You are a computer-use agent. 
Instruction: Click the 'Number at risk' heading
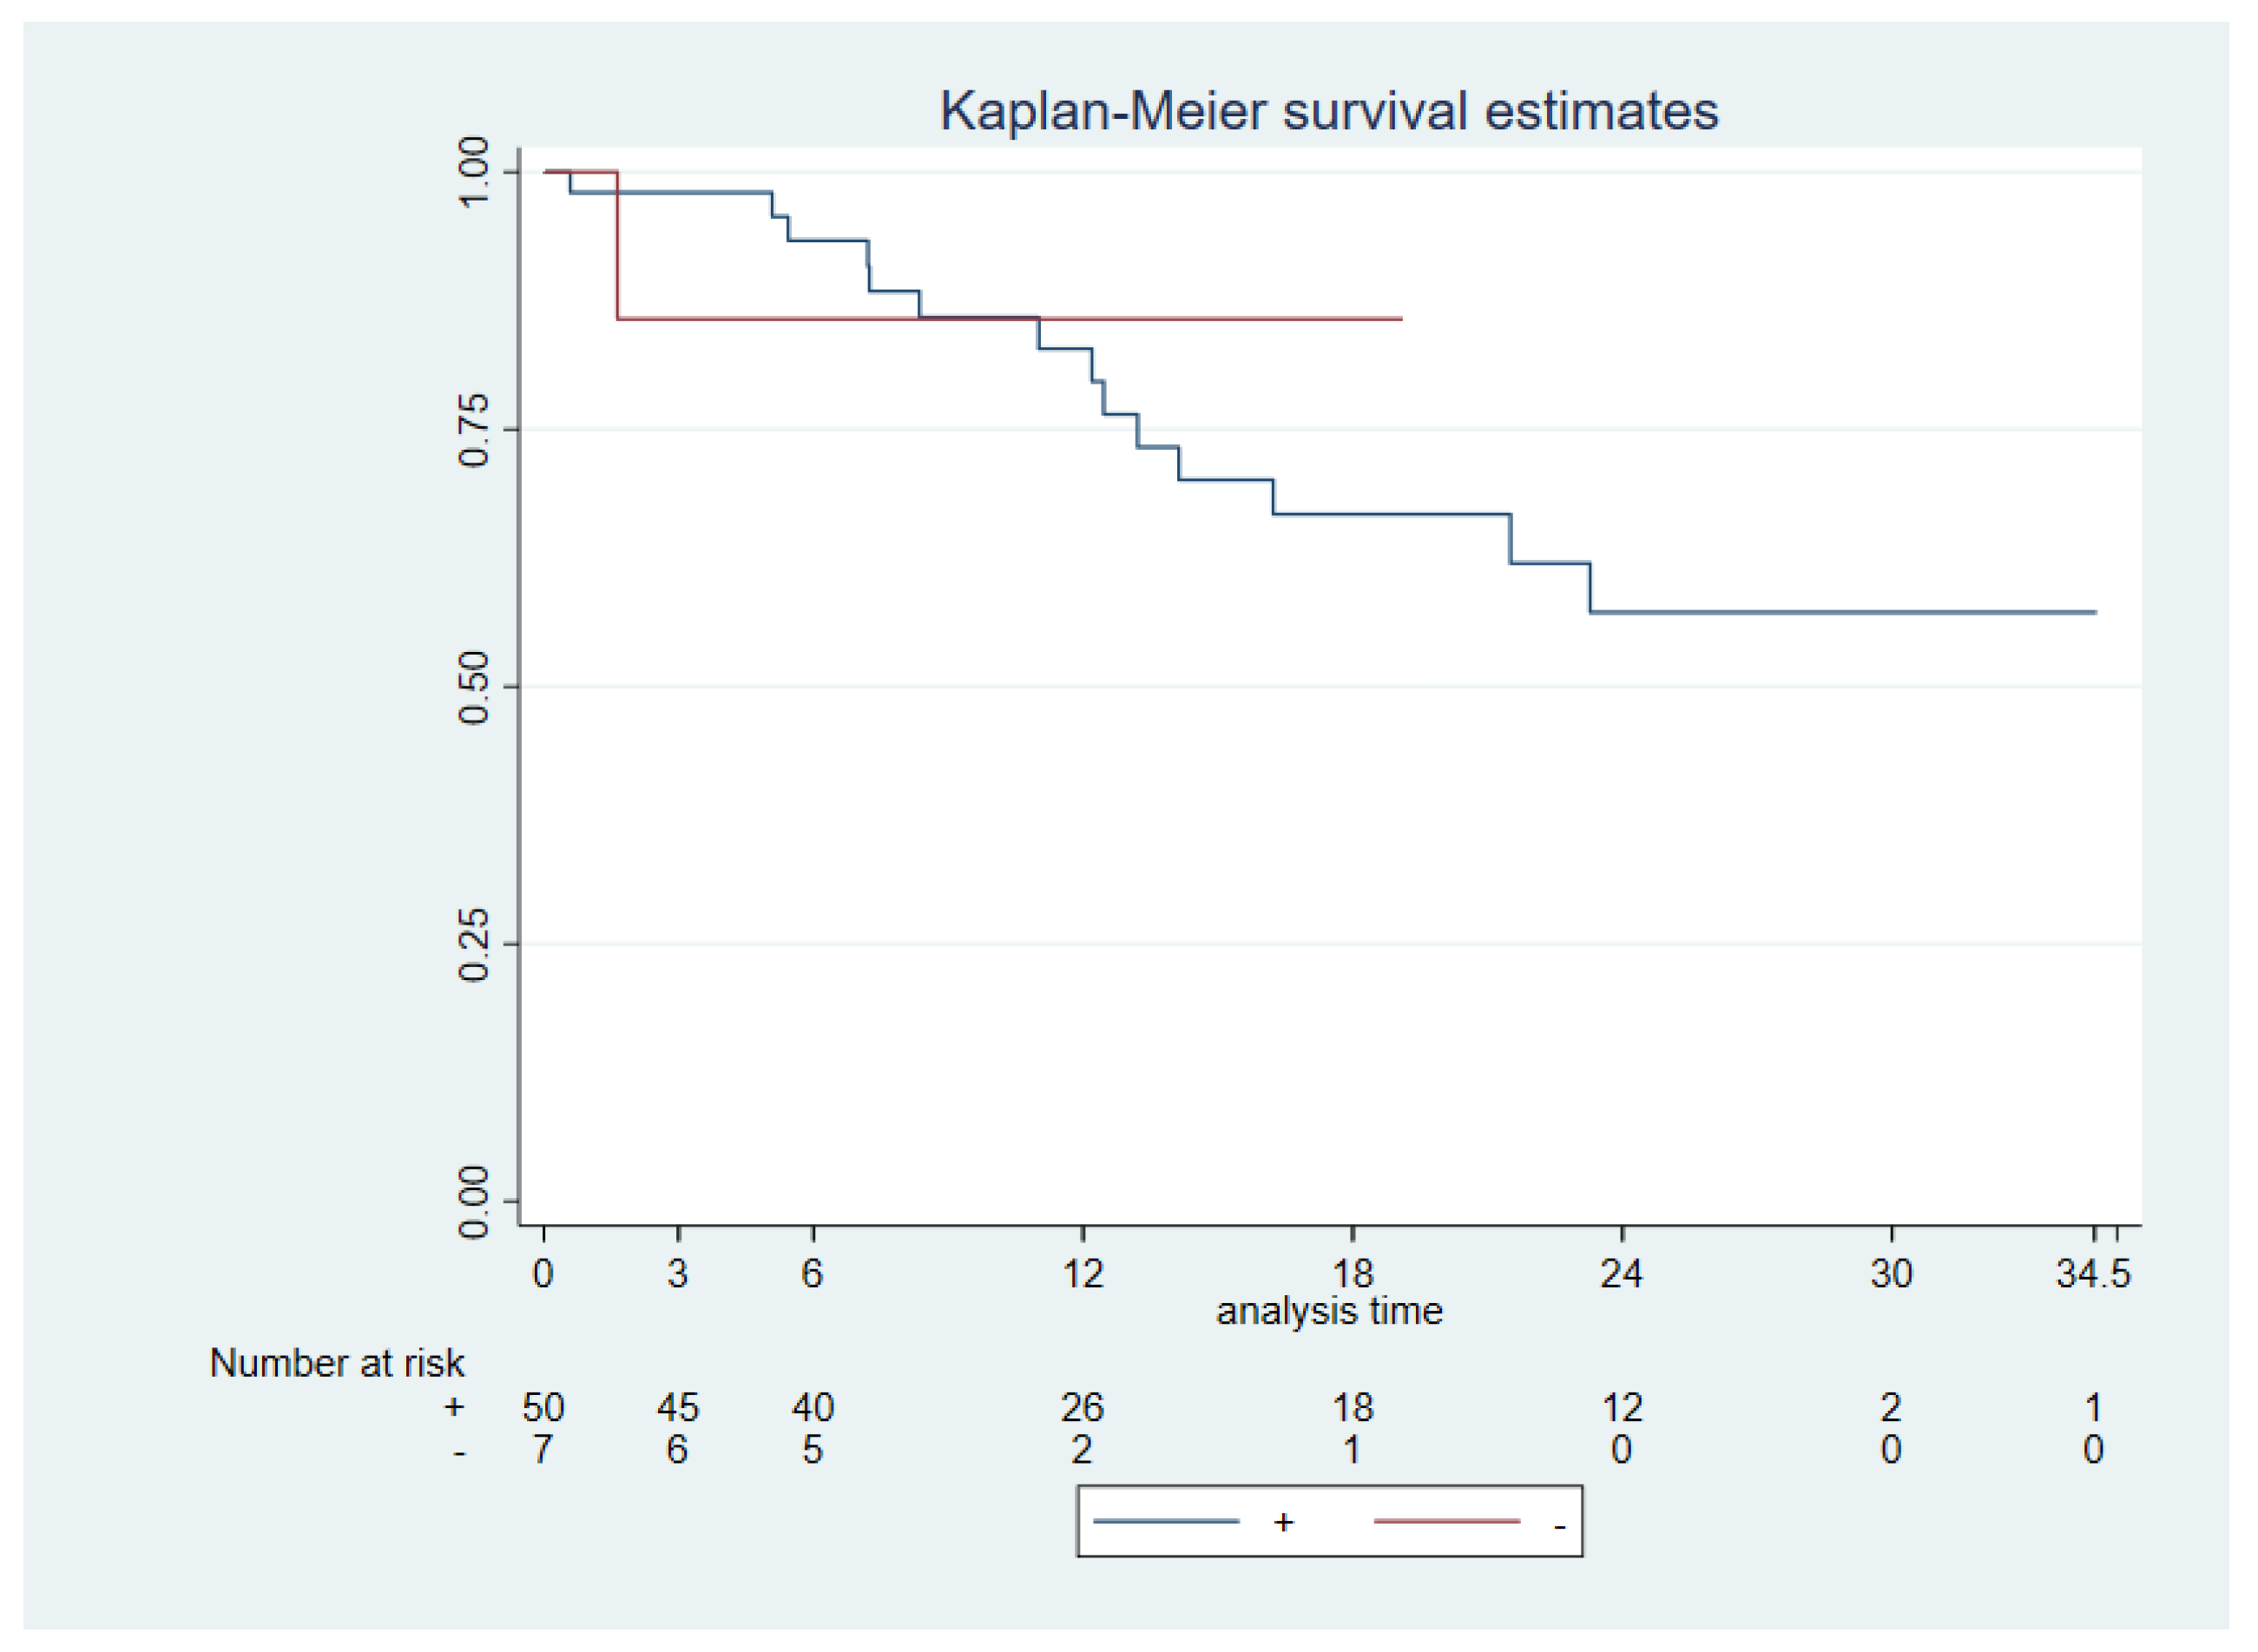[x=337, y=1363]
